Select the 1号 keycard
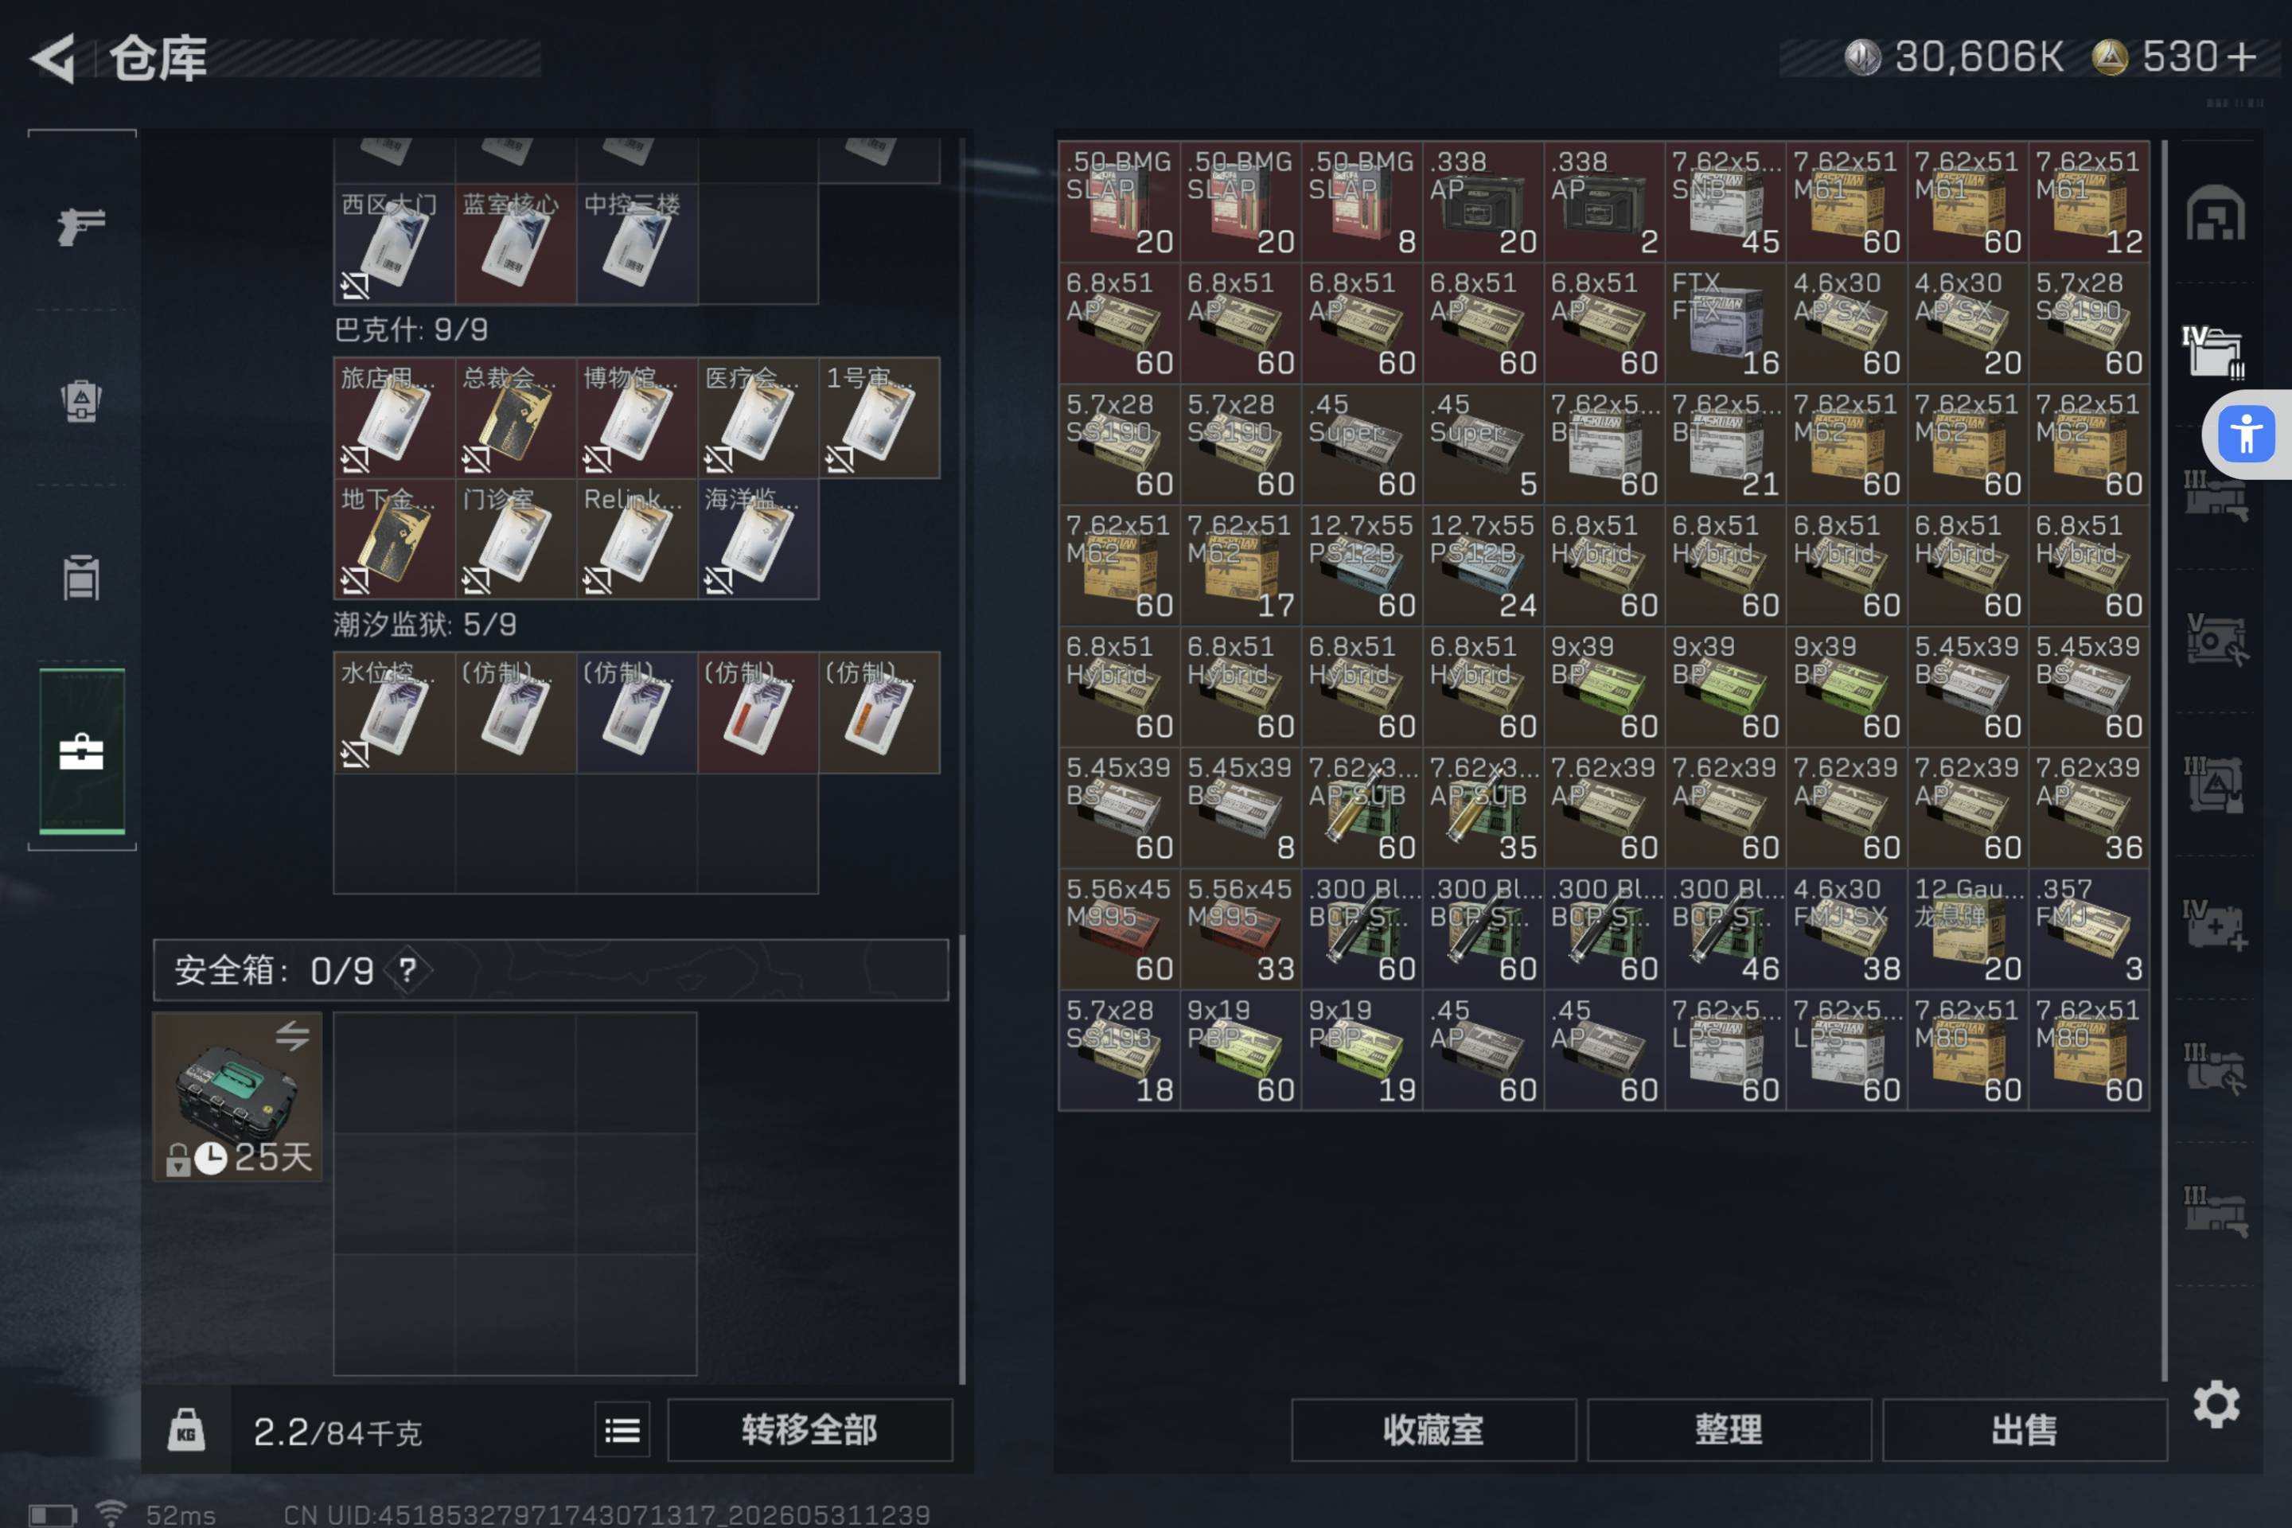2292x1528 pixels. [x=880, y=418]
